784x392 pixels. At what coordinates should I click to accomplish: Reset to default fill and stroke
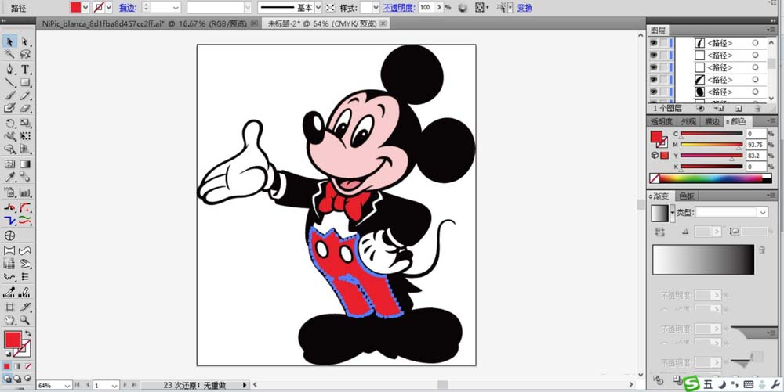[x=8, y=354]
